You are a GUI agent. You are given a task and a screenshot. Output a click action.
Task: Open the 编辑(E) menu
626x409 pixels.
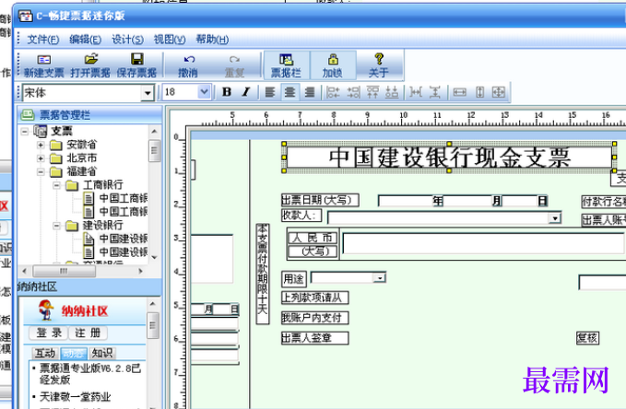coord(85,39)
